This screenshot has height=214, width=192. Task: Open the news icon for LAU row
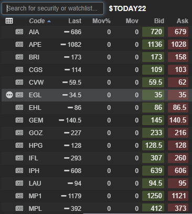click(x=19, y=183)
